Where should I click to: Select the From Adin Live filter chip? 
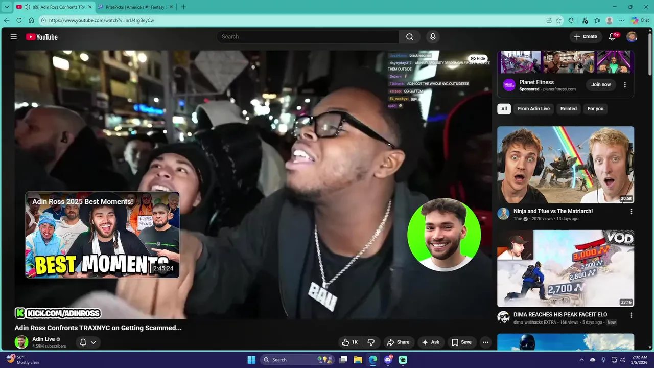point(533,109)
